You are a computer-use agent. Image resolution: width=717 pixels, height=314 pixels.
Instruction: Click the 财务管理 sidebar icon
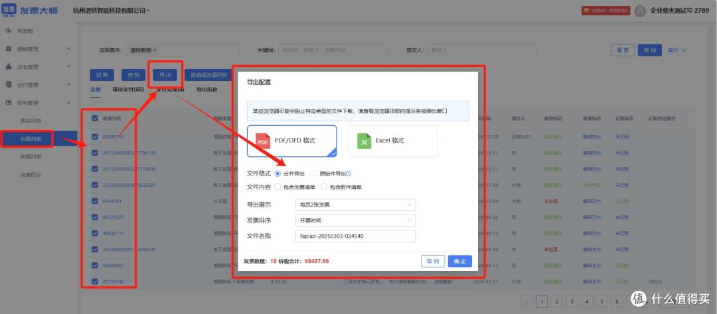[x=8, y=103]
